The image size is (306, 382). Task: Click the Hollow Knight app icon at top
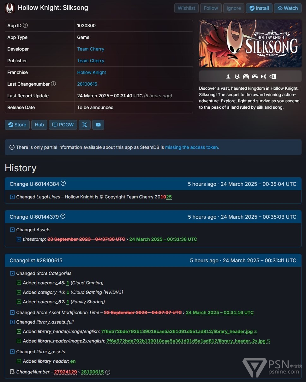10,8
